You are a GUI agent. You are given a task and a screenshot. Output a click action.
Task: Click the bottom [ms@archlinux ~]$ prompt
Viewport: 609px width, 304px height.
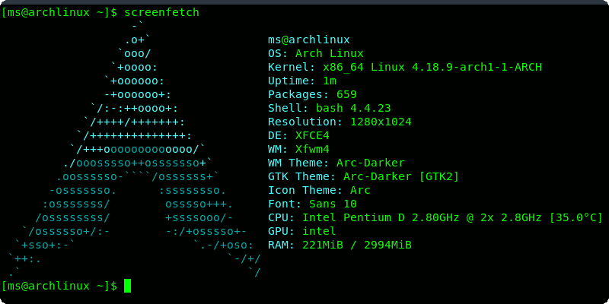59,286
